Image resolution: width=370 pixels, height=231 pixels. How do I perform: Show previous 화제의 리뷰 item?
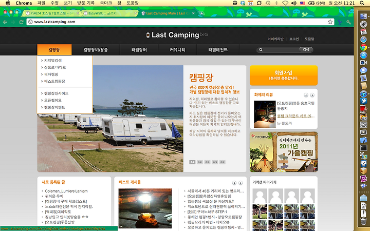click(x=306, y=95)
